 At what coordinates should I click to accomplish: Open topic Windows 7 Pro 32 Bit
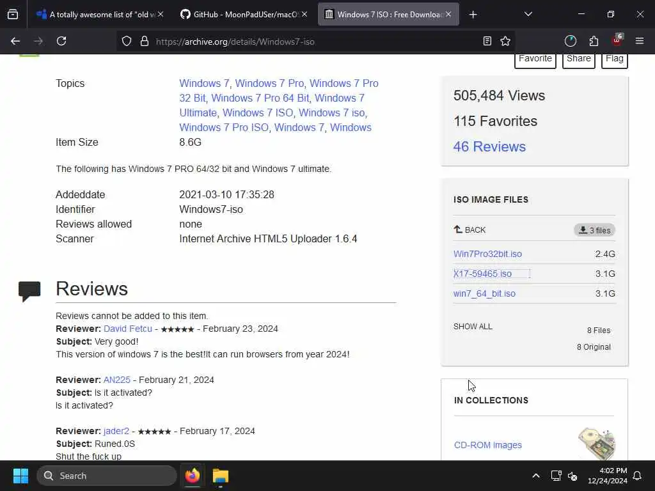coord(279,91)
